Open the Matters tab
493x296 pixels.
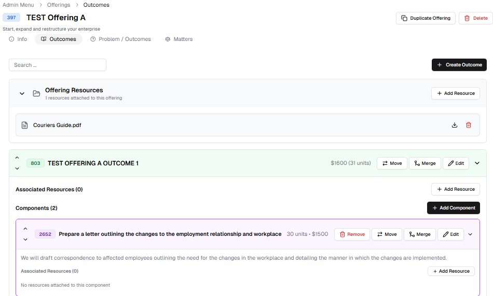(x=179, y=39)
